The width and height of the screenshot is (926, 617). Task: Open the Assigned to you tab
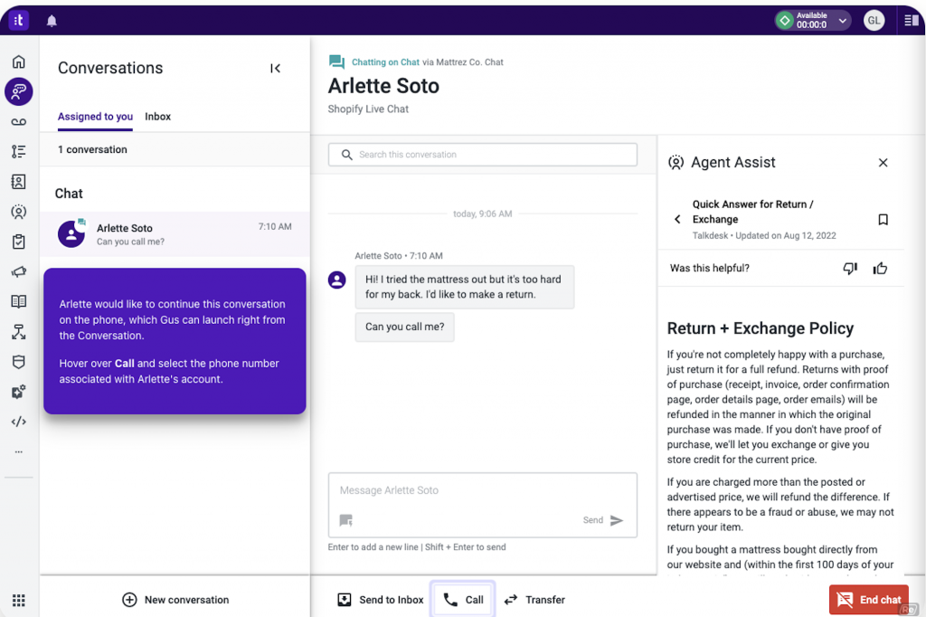tap(95, 117)
